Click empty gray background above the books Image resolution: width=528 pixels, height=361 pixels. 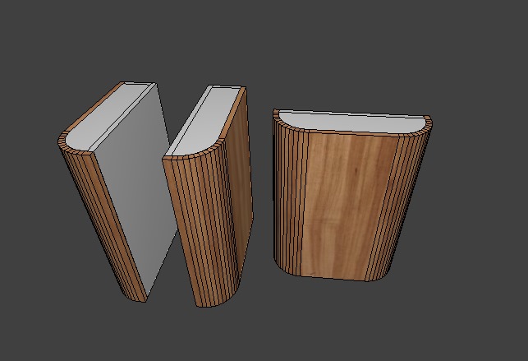pyautogui.click(x=263, y=41)
